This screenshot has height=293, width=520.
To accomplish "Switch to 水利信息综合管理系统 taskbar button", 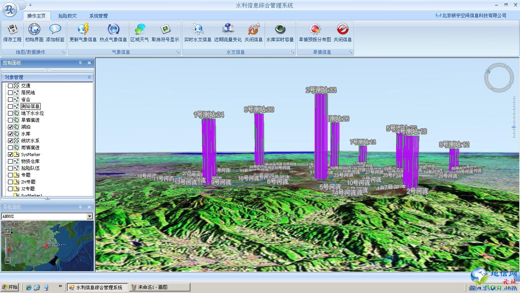I will (97, 287).
